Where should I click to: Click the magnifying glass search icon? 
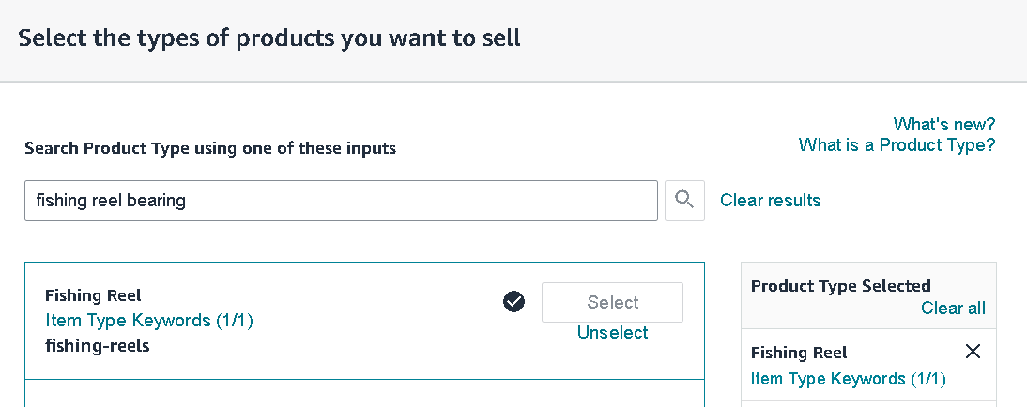pyautogui.click(x=684, y=201)
